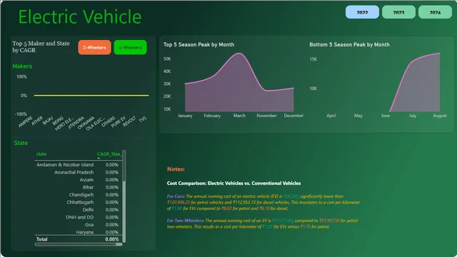The height and width of the screenshot is (257, 457).
Task: Click the Bottom 5 Season Peak chart title
Action: pyautogui.click(x=349, y=44)
